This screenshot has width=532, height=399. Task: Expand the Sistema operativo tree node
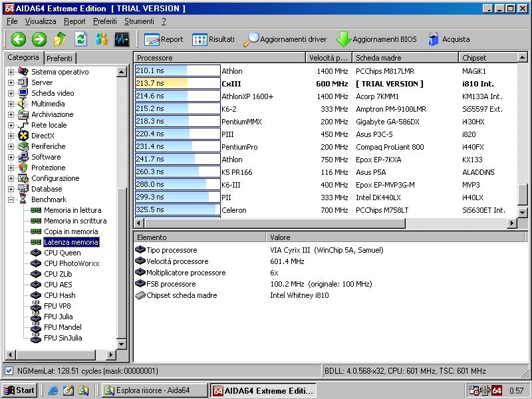click(x=11, y=72)
